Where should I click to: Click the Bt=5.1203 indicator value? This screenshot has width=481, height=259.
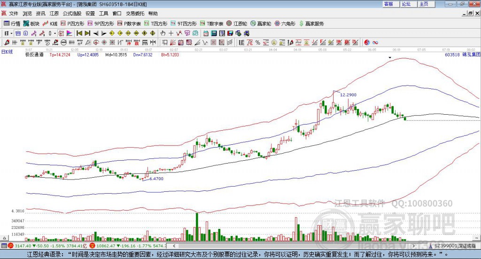coord(170,55)
